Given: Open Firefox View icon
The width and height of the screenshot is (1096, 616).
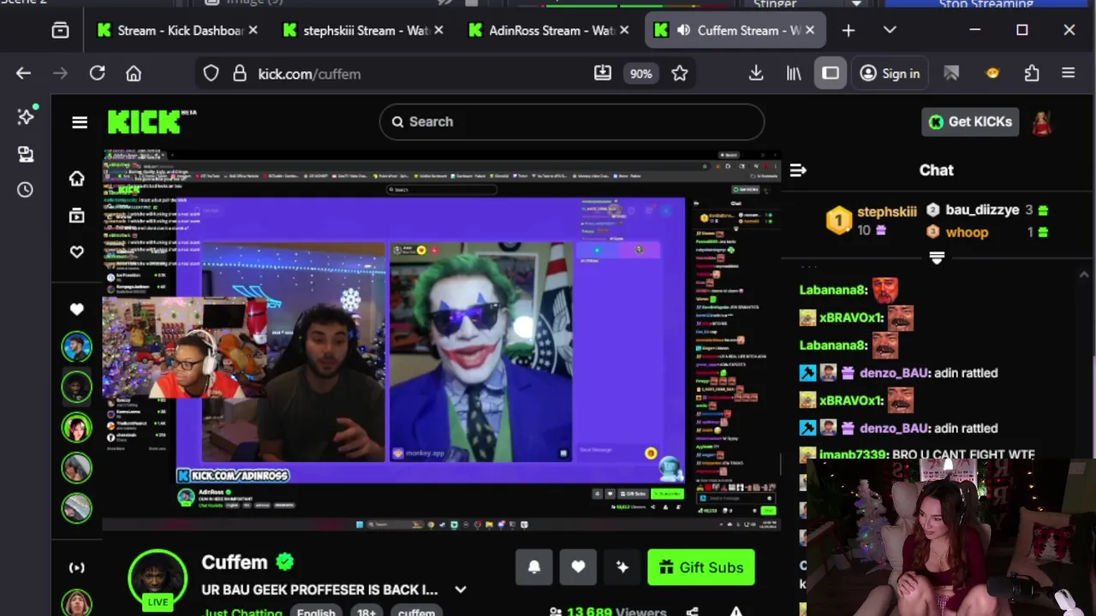Looking at the screenshot, I should (60, 30).
